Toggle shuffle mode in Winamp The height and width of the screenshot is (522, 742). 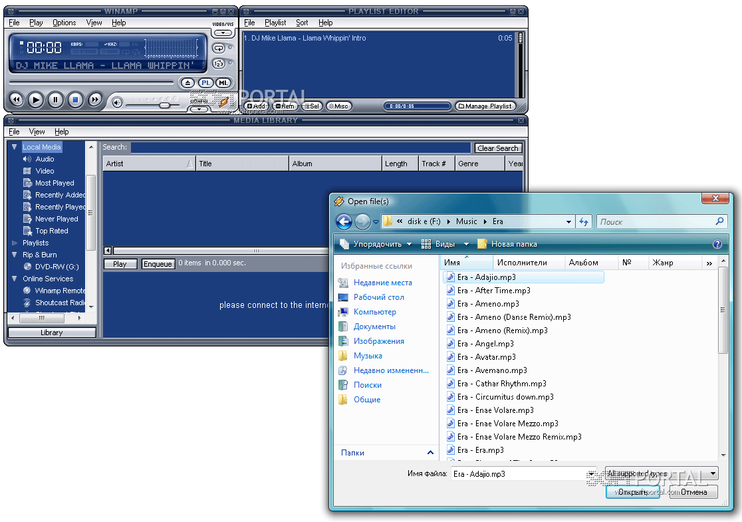(218, 64)
